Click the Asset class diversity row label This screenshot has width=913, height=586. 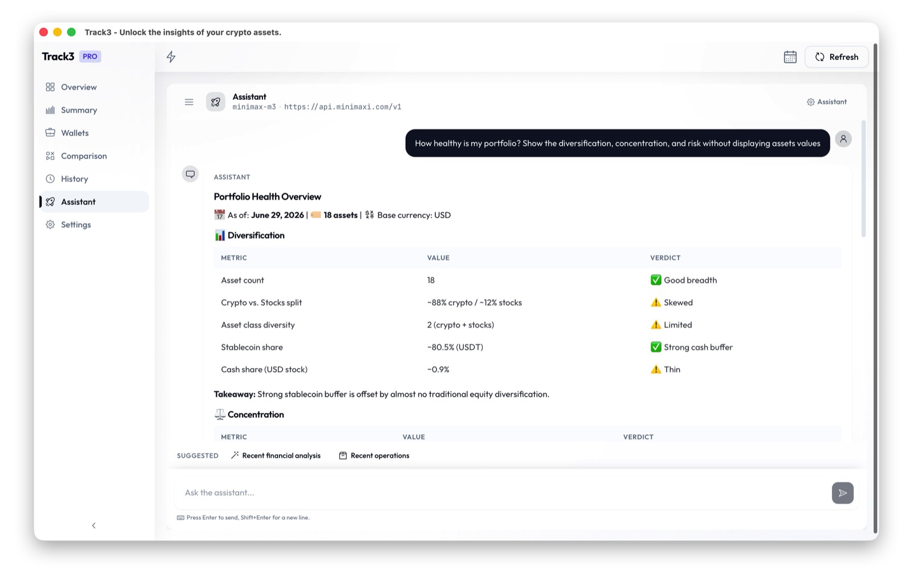click(x=258, y=325)
